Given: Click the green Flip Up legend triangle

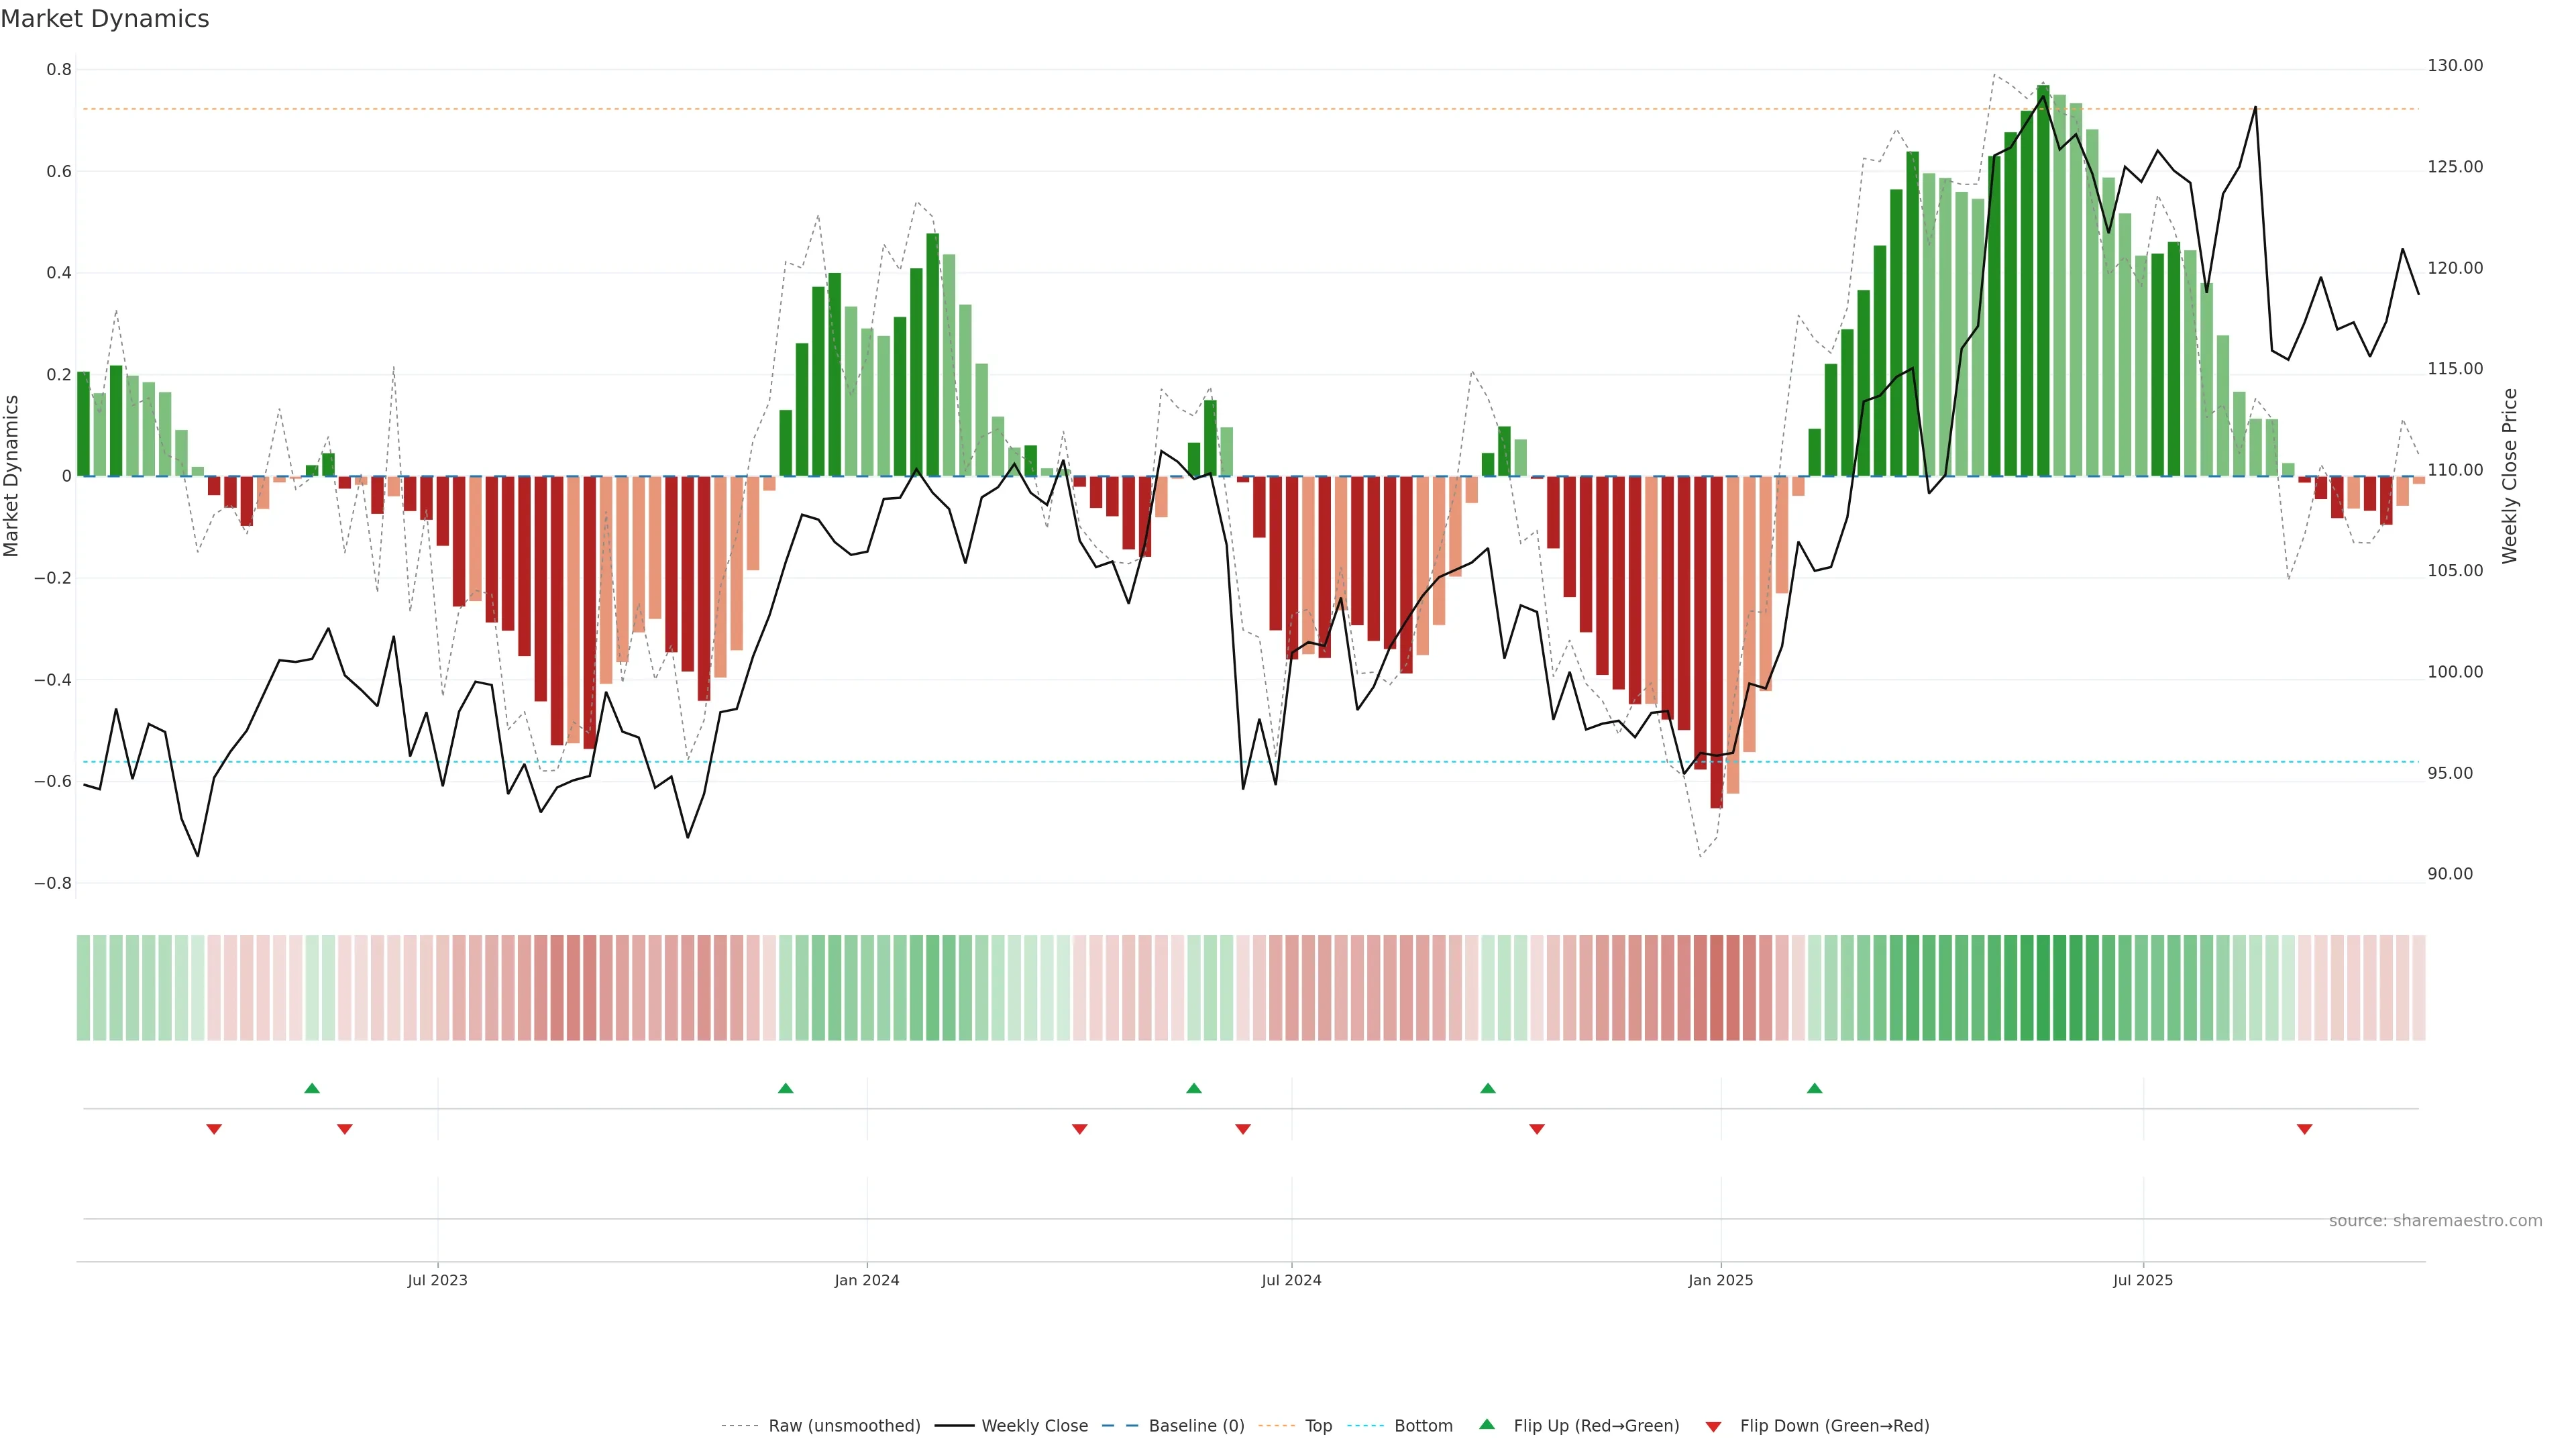Looking at the screenshot, I should tap(1487, 1424).
